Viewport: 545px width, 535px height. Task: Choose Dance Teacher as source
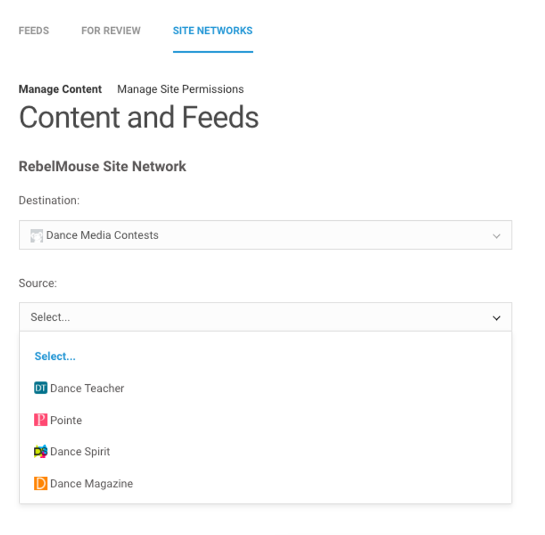[x=87, y=388]
